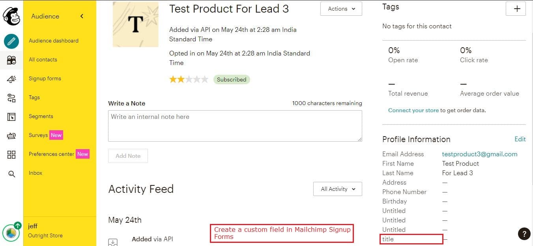Set the contact star rating
533x246 pixels.
[189, 80]
